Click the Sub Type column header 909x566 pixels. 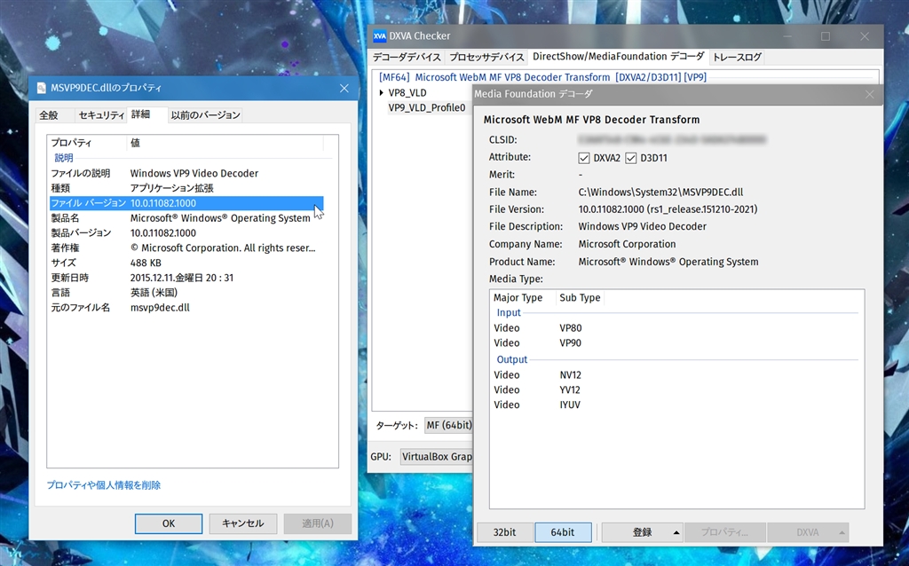click(580, 298)
